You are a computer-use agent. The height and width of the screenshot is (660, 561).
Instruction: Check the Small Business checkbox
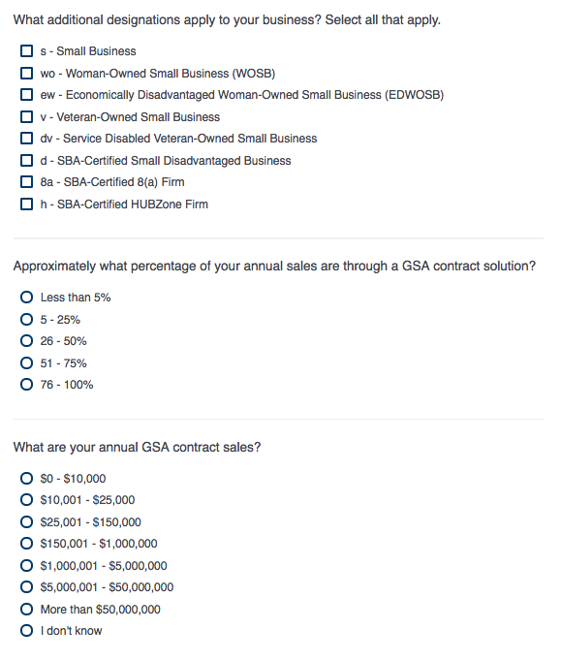click(x=26, y=51)
